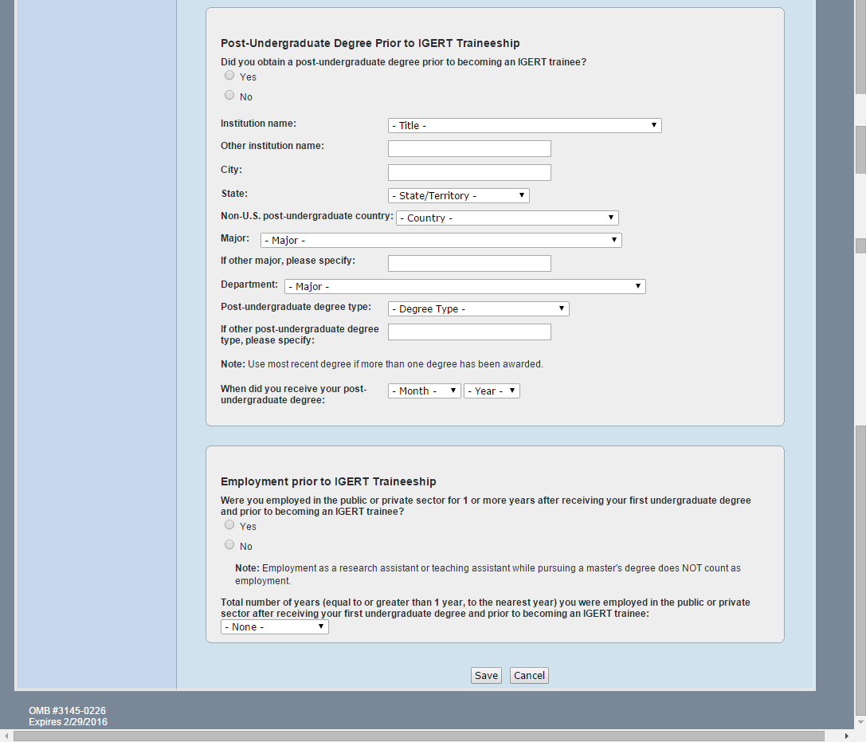Open the Major dropdown
The image size is (866, 742).
[x=441, y=241]
